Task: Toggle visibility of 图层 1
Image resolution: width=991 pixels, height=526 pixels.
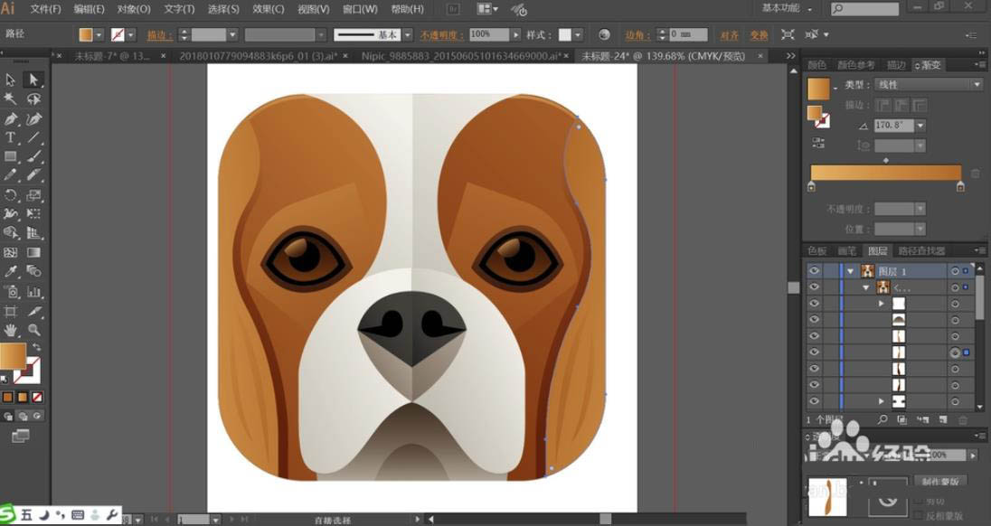Action: point(815,271)
